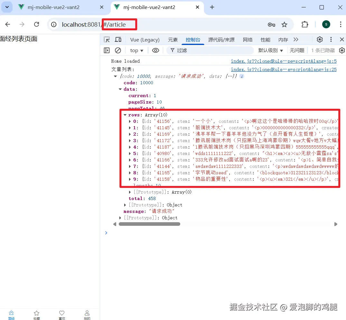Reload the localhost page
This screenshot has height=320, width=346.
[37, 24]
